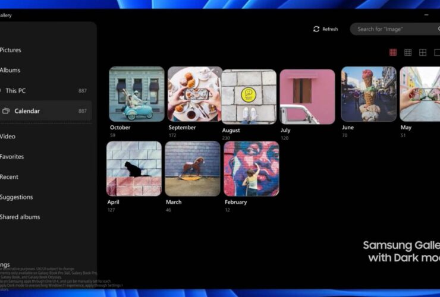The image size is (440, 297).
Task: Select the smallest grid view icon
Action: point(393,52)
